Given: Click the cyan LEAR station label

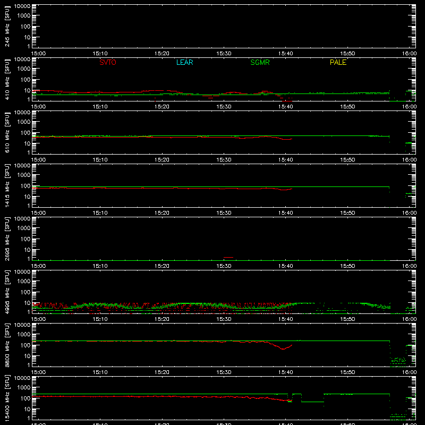Looking at the screenshot, I should pos(184,62).
